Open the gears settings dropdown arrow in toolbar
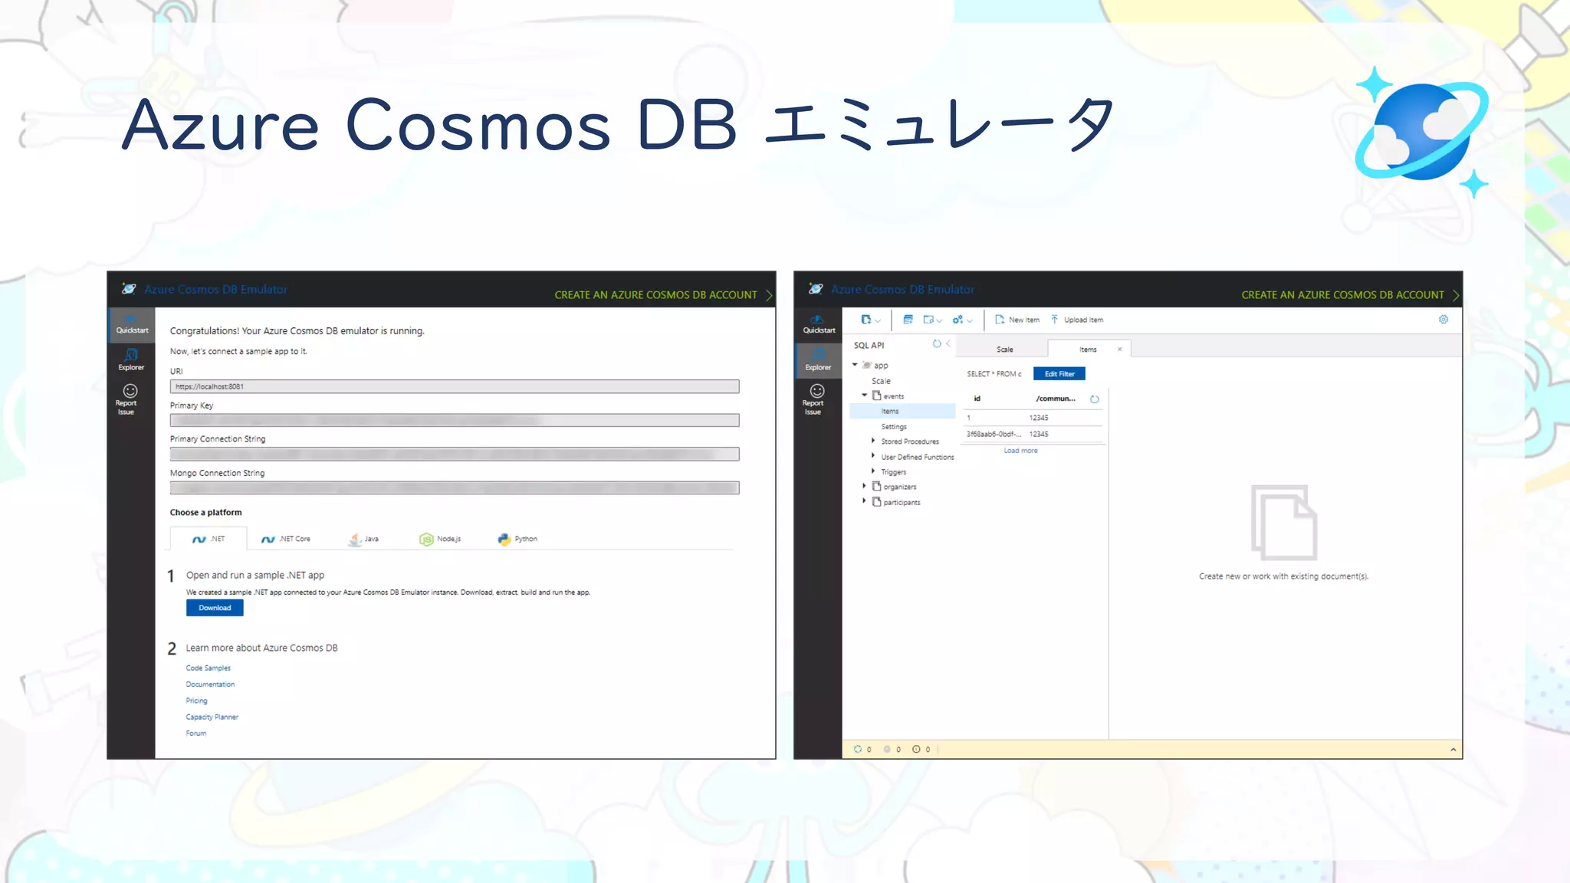The height and width of the screenshot is (883, 1570). click(970, 321)
